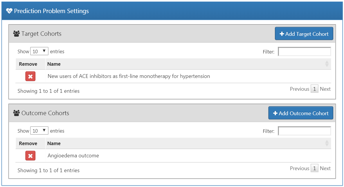This screenshot has width=344, height=187.
Task: Focus the Target Cohorts filter field
Action: 305,52
